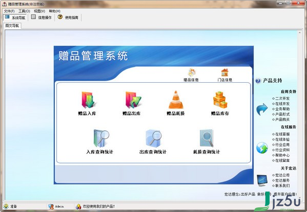The height and width of the screenshot is (212, 307).
Task: Open the 使用指南 toolbar button
Action: coord(68,17)
